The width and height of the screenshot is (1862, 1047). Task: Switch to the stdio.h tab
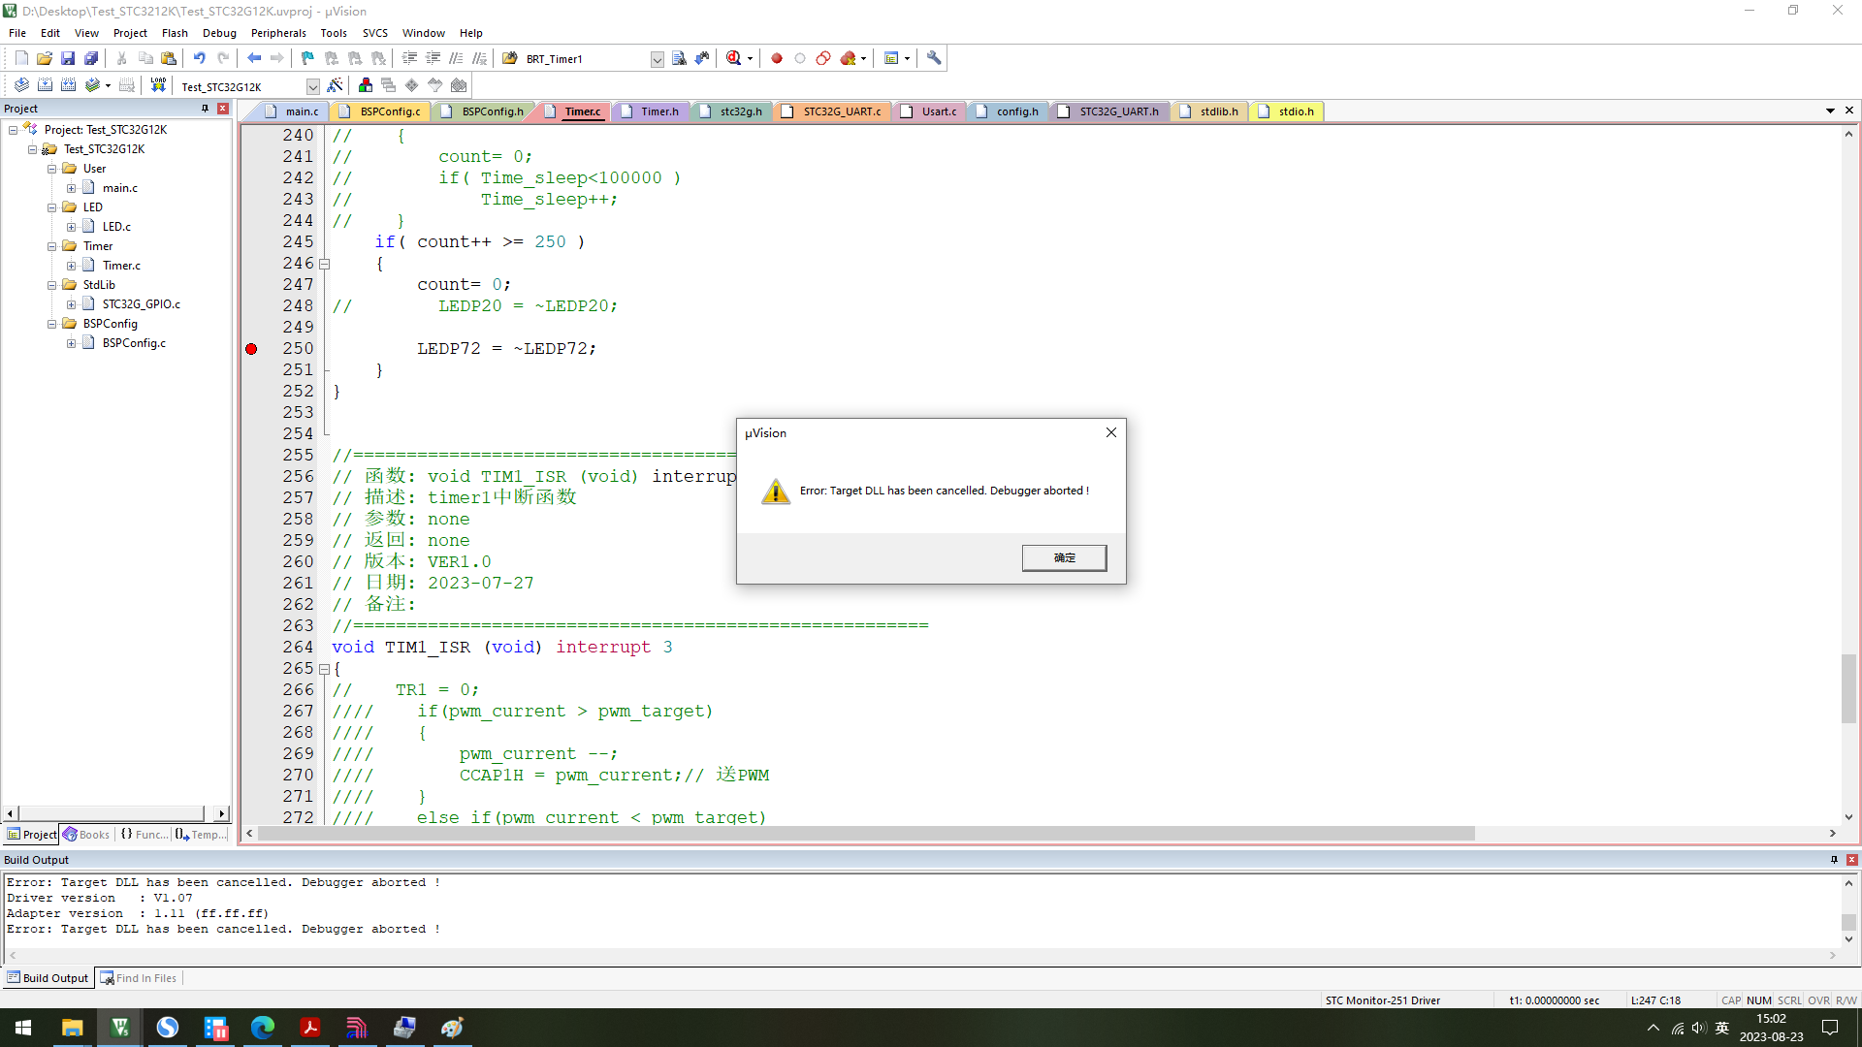click(x=1286, y=111)
